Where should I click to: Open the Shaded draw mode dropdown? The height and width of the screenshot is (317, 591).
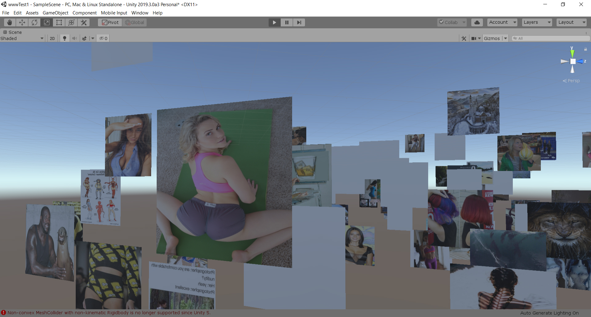pos(22,38)
